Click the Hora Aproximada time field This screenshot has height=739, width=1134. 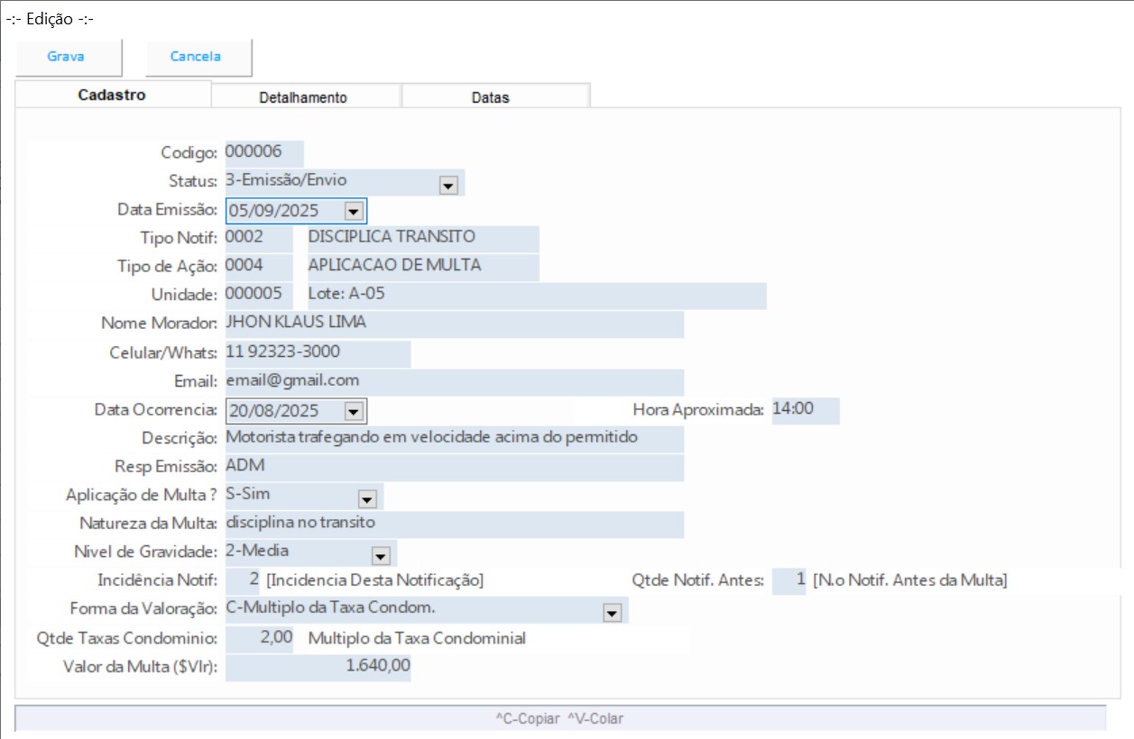click(805, 409)
